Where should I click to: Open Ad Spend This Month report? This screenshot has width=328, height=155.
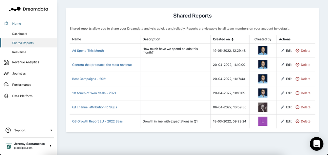tap(88, 51)
